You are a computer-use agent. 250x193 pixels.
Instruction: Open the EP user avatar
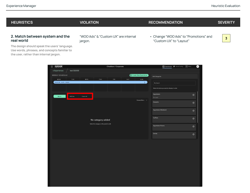coord(198,67)
